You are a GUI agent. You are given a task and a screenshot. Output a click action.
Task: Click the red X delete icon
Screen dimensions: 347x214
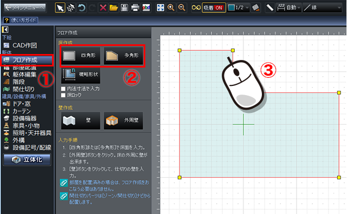click(x=103, y=8)
